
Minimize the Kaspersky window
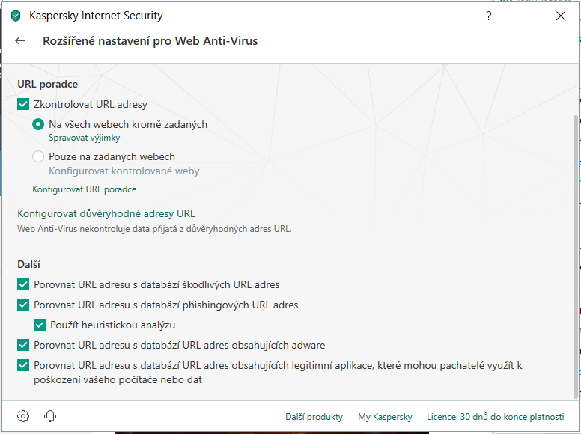(525, 16)
